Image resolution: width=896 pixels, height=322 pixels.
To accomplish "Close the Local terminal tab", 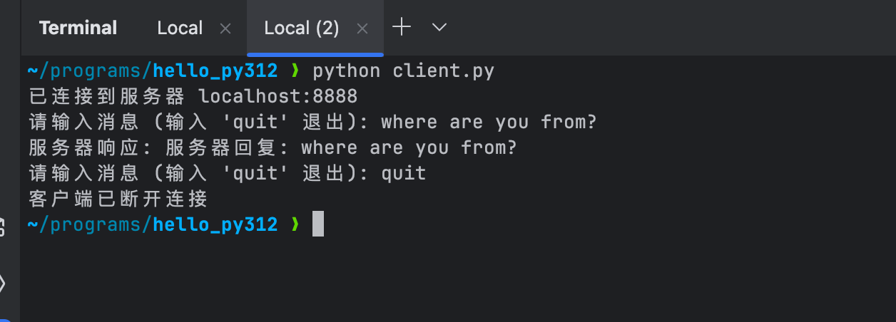I will 225,28.
